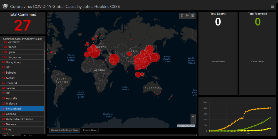Screen dimensions: 278x139
Task: Click the Indian Ocean map label
Action: pos(125,88)
